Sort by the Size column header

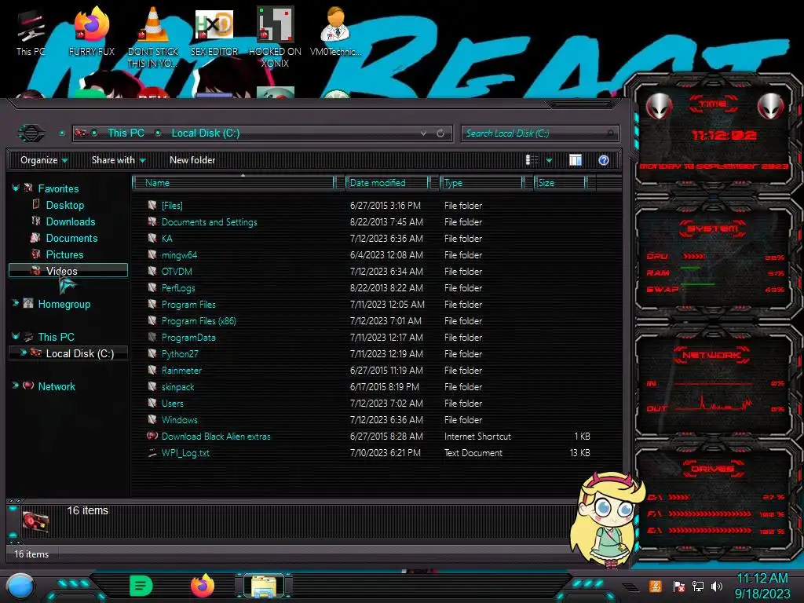point(560,183)
